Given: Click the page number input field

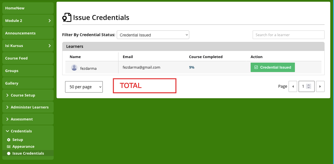Looking at the screenshot, I should tap(307, 87).
